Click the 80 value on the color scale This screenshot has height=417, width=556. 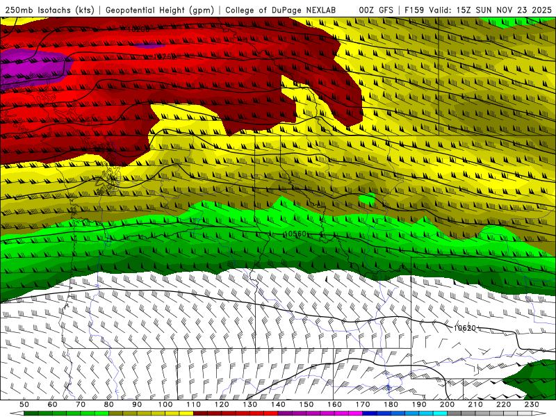click(109, 404)
